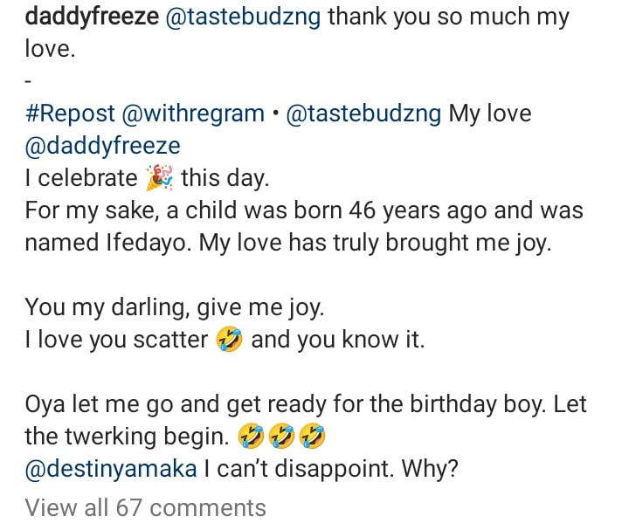Screen dimensions: 629x523
Task: Tap the line 'You my darling, give me joy.'
Action: [175, 308]
